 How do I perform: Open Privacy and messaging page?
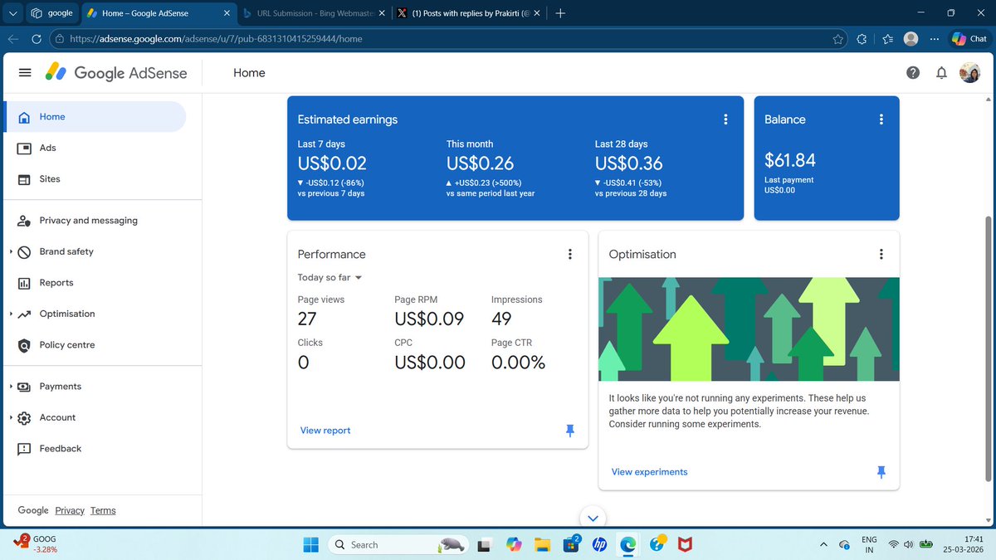click(x=95, y=221)
